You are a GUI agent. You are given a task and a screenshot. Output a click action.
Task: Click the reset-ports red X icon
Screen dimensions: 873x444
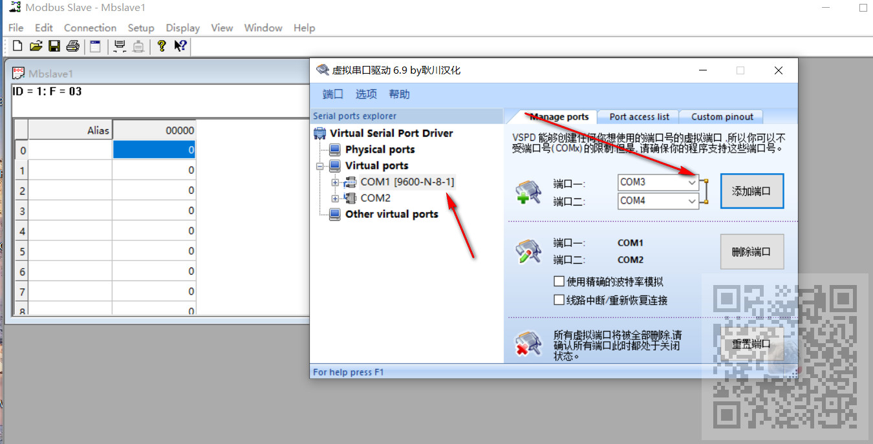tap(528, 343)
